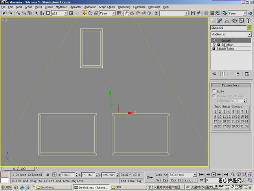
Task: Activate the Select and Move tool
Action: click(x=85, y=13)
